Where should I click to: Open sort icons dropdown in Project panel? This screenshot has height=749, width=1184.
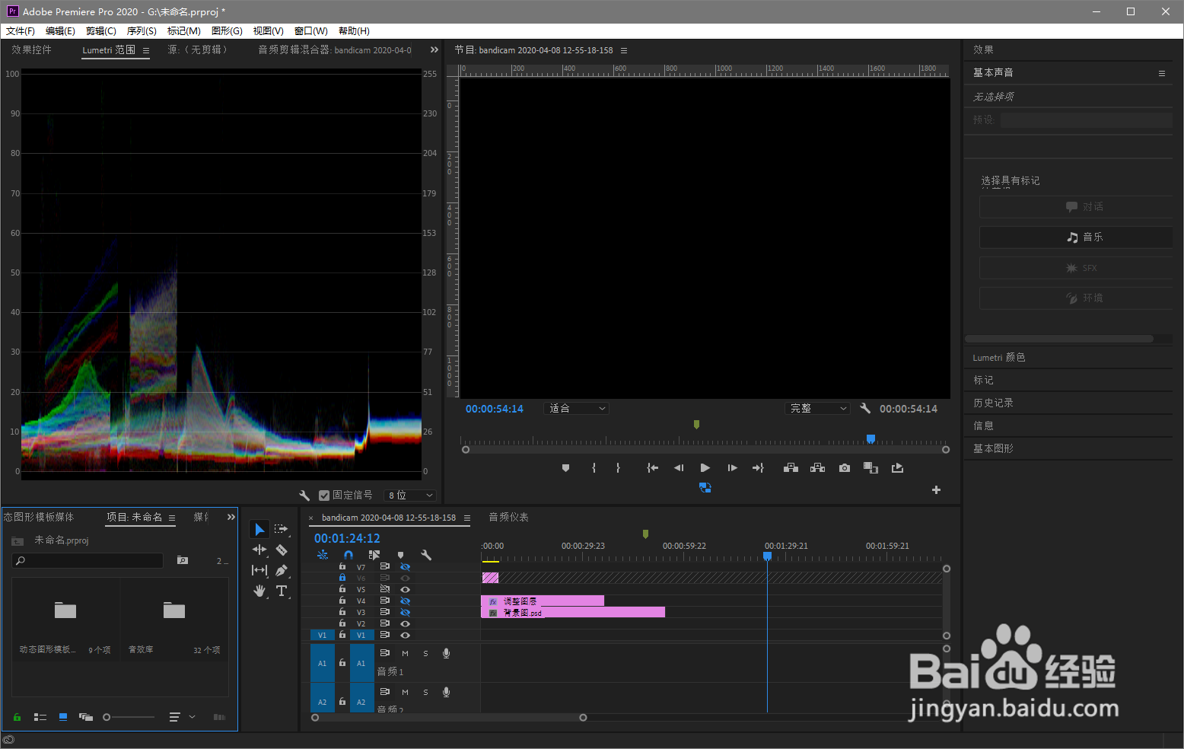click(x=180, y=717)
